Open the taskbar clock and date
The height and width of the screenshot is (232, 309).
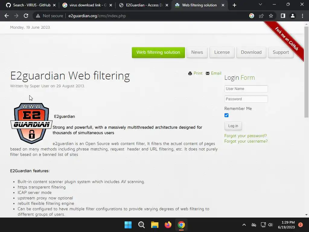click(286, 225)
